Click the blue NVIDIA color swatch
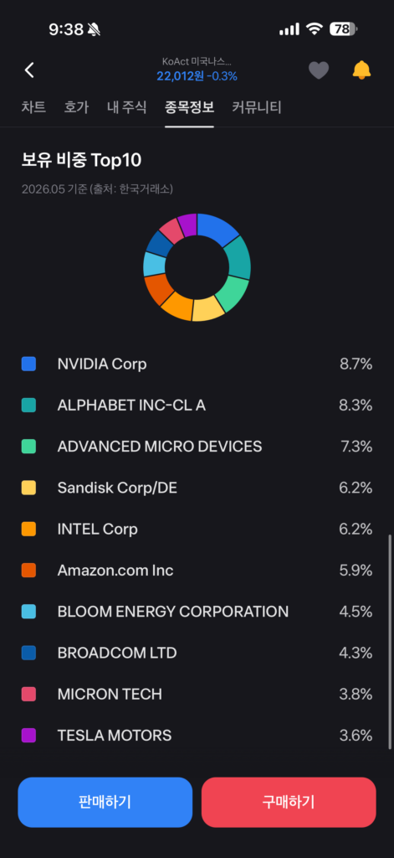Screen dimensions: 394x858 [x=29, y=364]
